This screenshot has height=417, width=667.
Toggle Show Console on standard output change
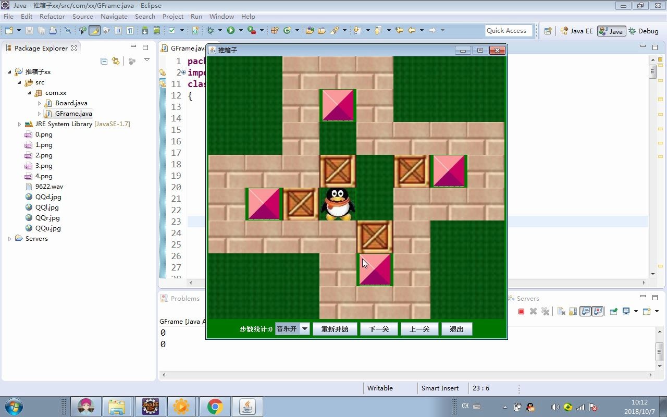[585, 311]
